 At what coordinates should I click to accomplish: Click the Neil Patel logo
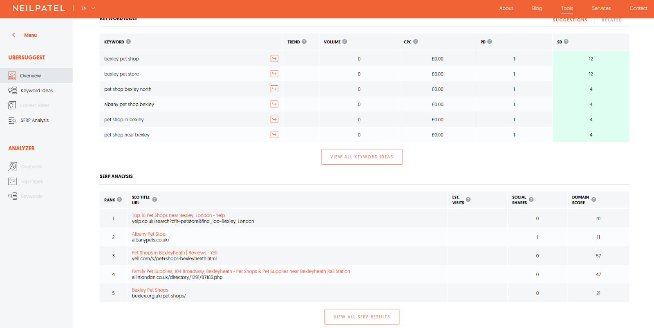[38, 8]
